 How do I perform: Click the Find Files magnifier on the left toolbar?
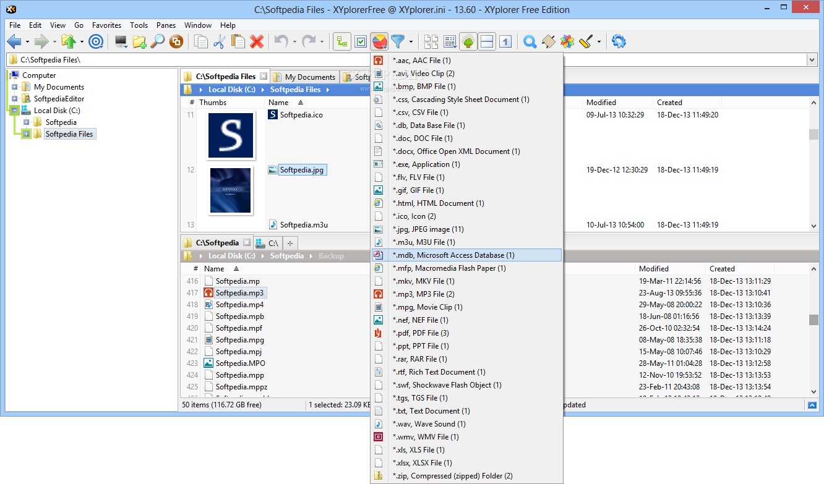tap(158, 41)
